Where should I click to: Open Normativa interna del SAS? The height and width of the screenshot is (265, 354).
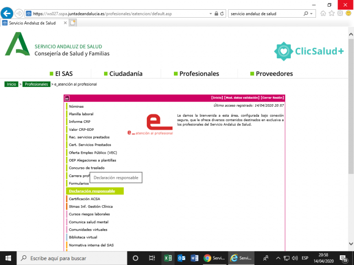[x=91, y=245]
